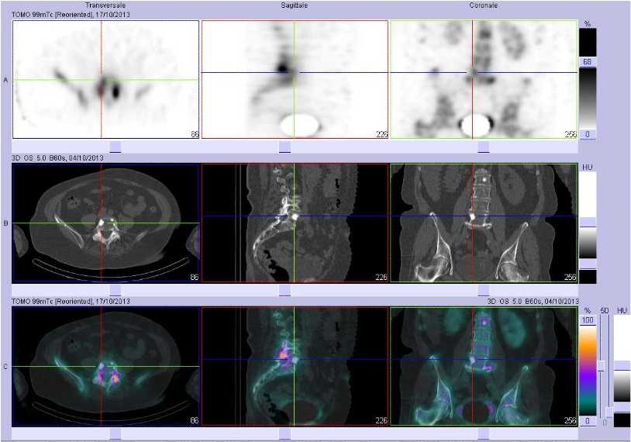Select the coronal CT view in row B

pos(484,223)
